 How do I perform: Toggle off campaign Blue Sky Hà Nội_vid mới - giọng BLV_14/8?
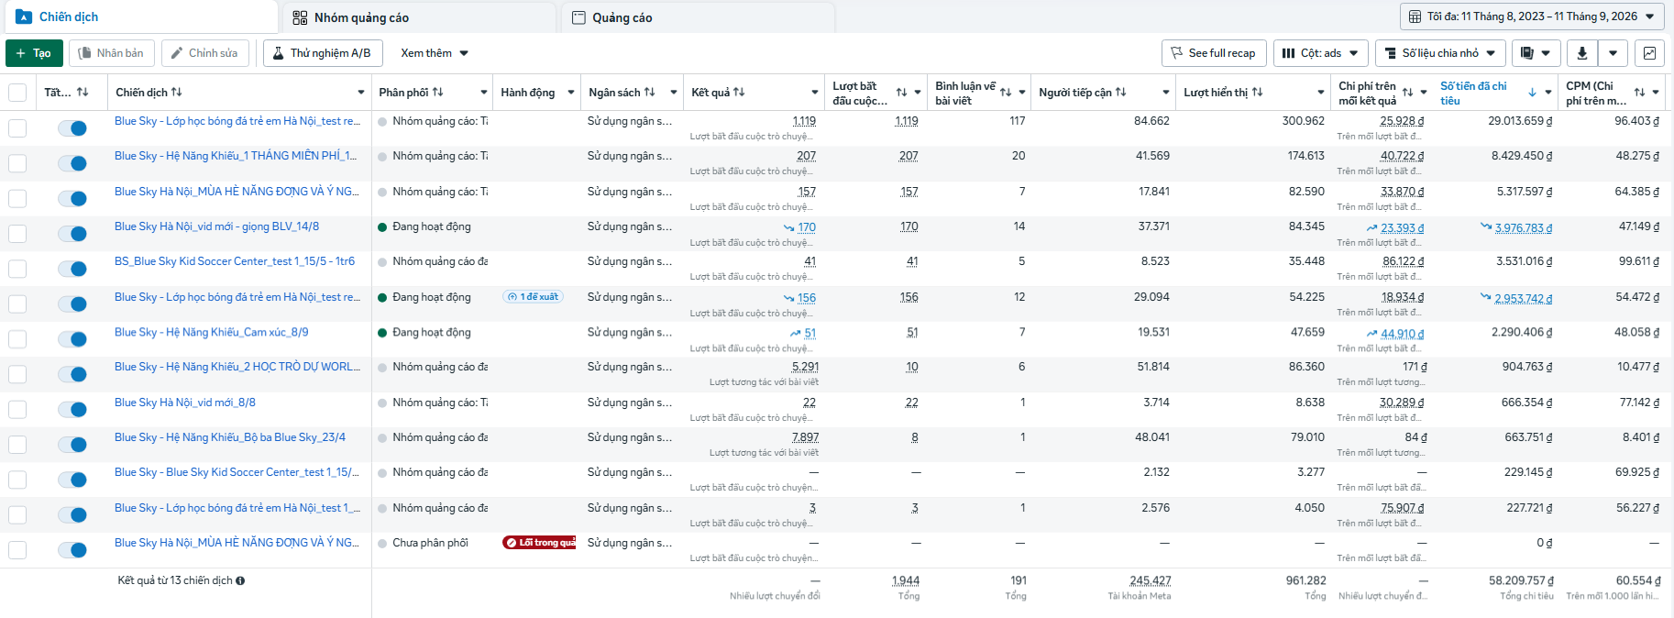[x=72, y=234]
